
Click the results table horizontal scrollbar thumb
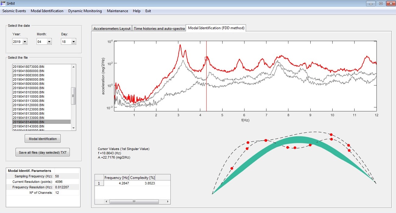point(134,202)
